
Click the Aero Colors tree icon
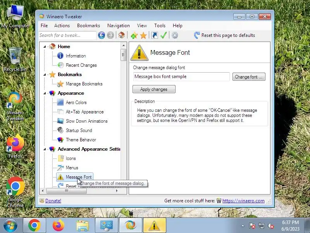60,103
